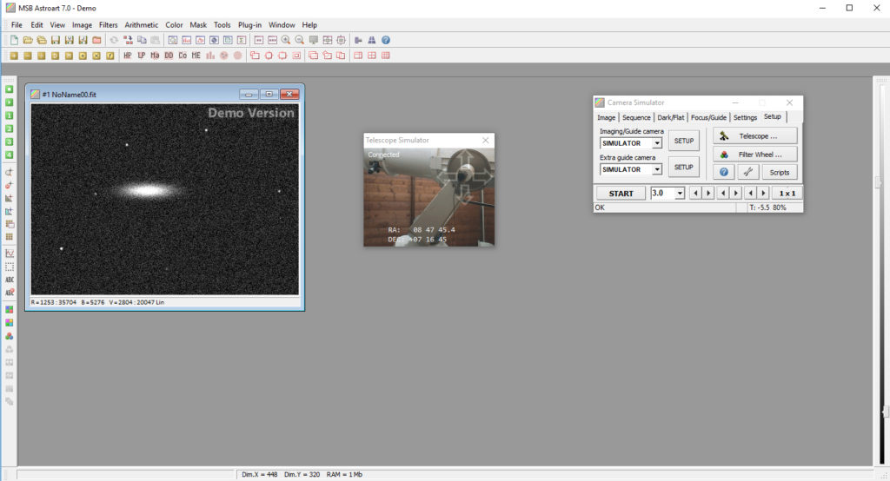Click the Dim.X = 448 status bar text
The image size is (890, 481).
coord(259,474)
